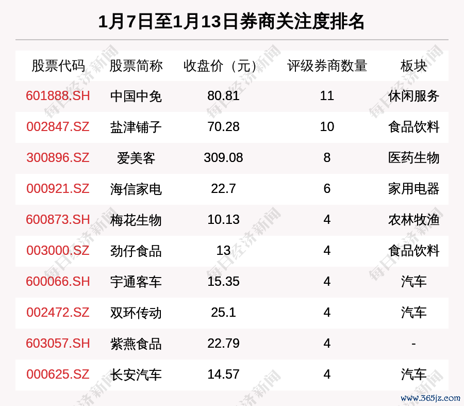Screen dimensions: 464x406
Task: Click closing price 70.28
Action: (223, 127)
